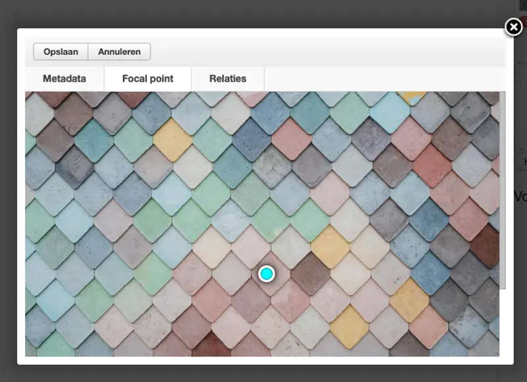Cancel changes with the Annuleren button

pos(119,52)
